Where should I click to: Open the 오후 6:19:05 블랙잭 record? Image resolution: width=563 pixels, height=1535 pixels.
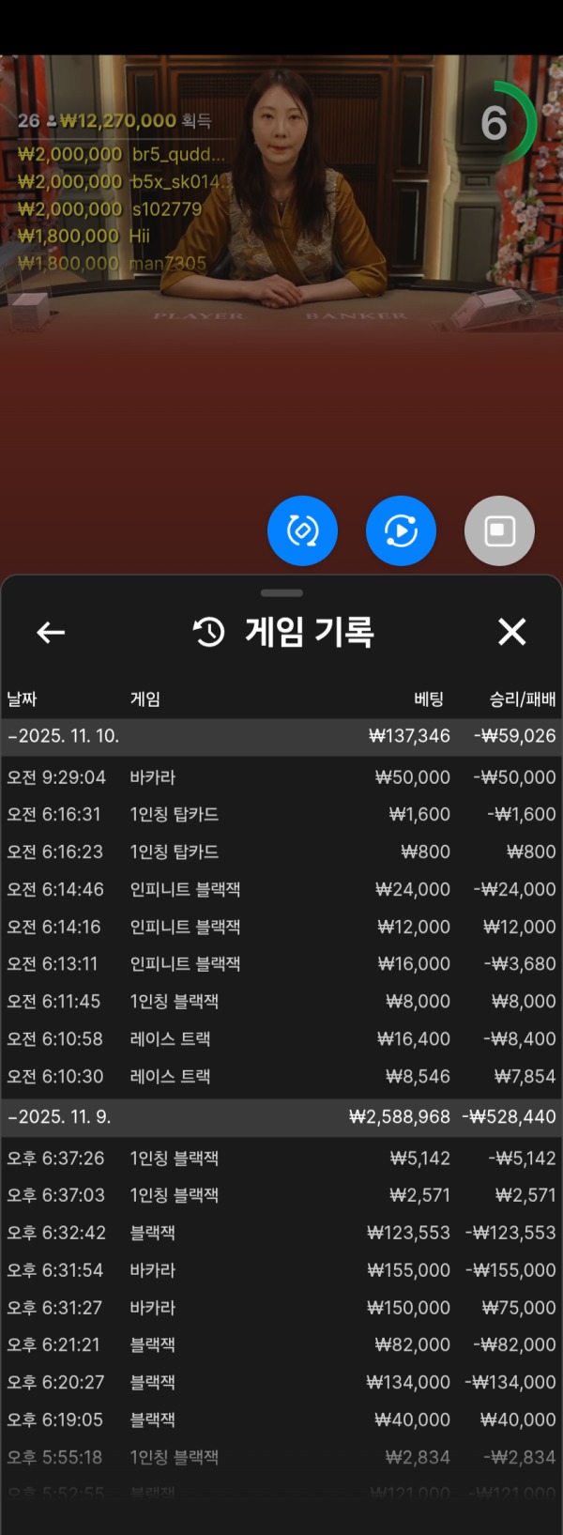pos(281,1420)
